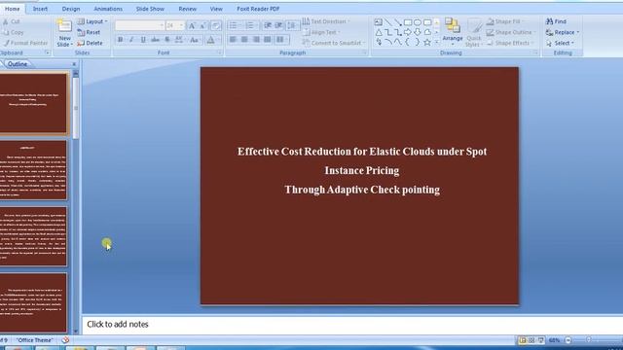623x350 pixels.
Task: Align text left
Action: coord(234,39)
